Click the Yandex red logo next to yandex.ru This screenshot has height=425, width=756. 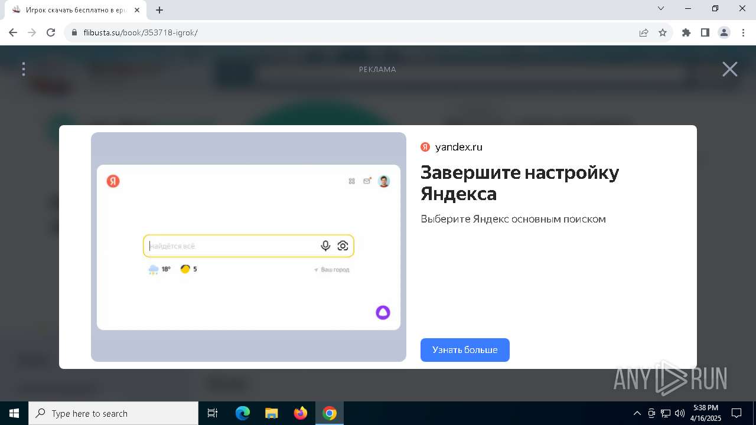[x=425, y=147]
